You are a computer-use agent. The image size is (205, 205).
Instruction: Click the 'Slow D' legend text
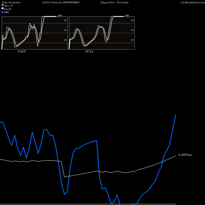(8, 6)
